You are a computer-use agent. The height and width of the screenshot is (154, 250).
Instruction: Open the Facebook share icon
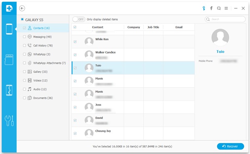(211, 8)
